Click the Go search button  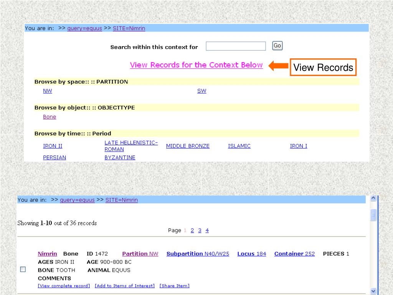tap(277, 46)
